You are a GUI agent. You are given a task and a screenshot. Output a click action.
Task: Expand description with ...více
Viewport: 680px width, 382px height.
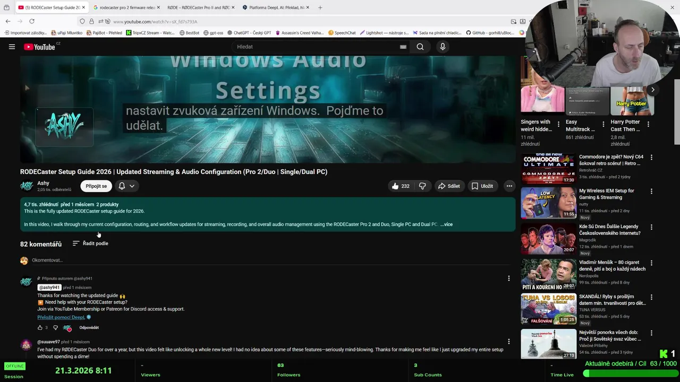pos(447,224)
